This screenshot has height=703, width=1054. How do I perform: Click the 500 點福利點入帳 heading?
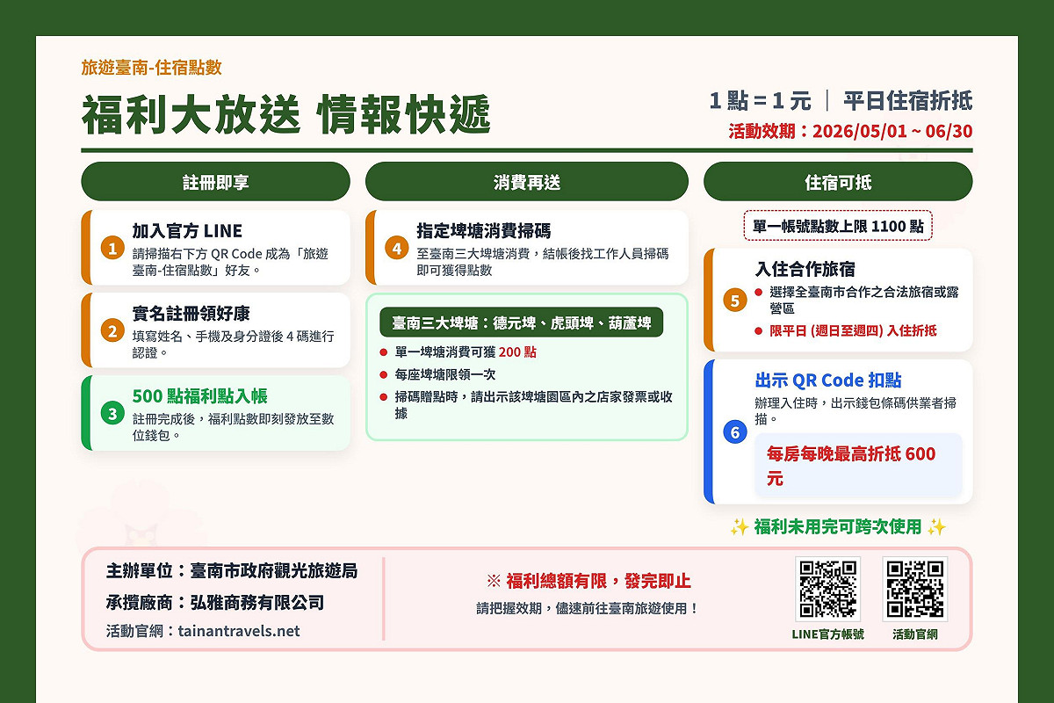[199, 396]
